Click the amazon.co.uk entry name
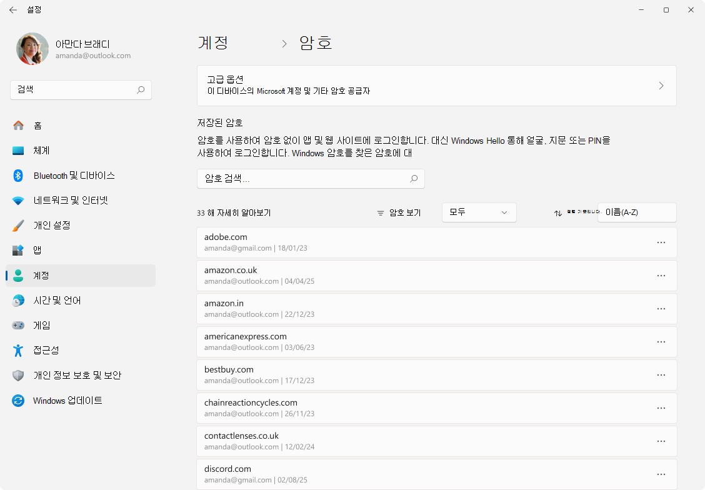Image resolution: width=705 pixels, height=490 pixels. pos(231,270)
